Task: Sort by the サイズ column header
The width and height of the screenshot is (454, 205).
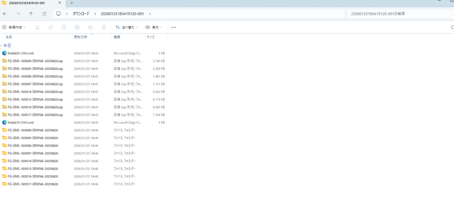Action: click(150, 37)
